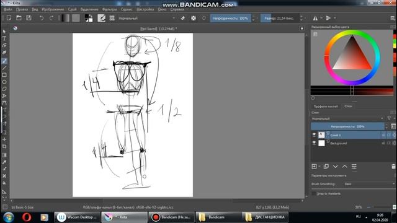Viewport: 397px width, 223px height.
Task: Click the Windows Start button
Action: point(9,217)
